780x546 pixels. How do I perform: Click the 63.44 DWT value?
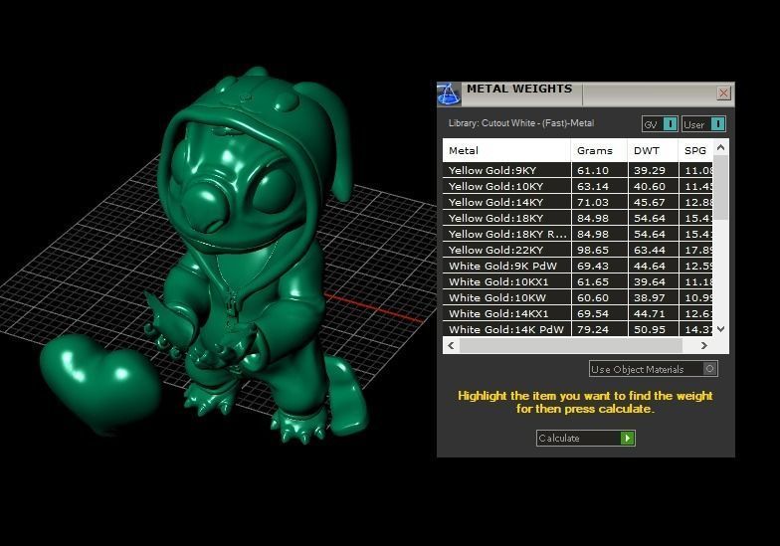tap(650, 251)
